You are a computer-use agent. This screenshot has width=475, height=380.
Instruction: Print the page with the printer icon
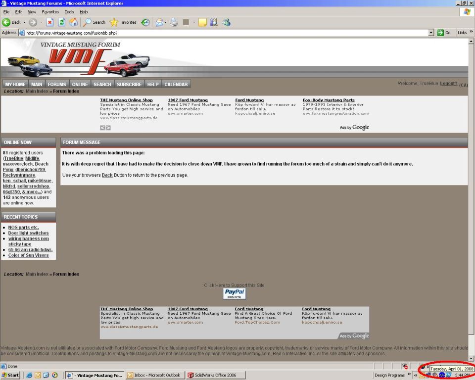(x=174, y=22)
